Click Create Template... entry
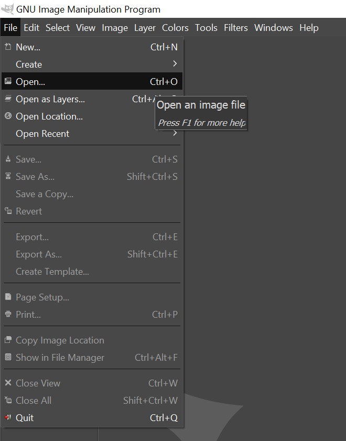The image size is (346, 441). click(x=92, y=272)
